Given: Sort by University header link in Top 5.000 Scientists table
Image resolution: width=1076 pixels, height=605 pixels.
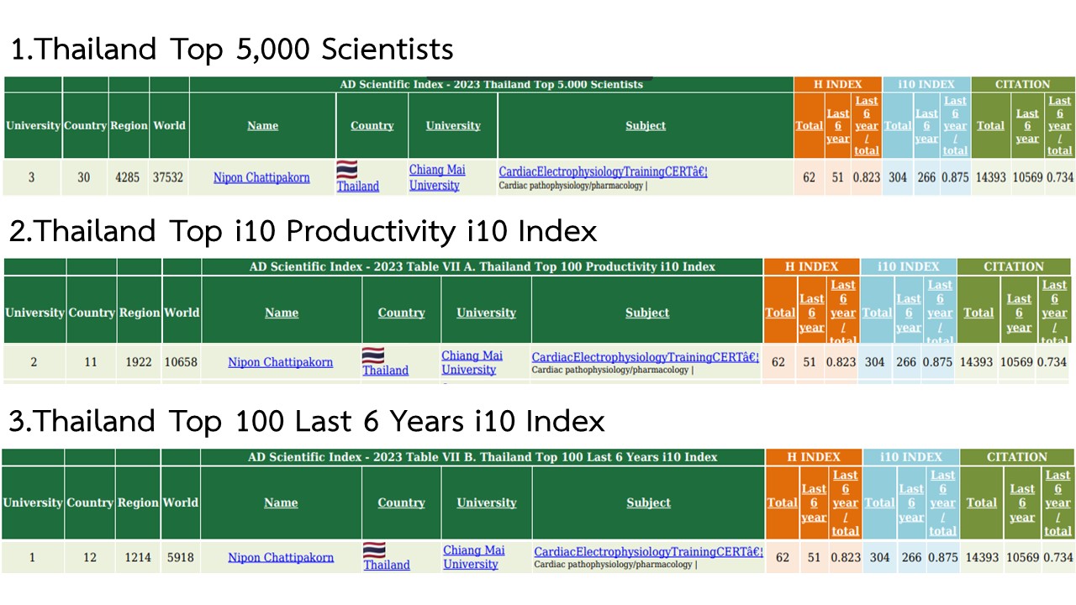Looking at the screenshot, I should click(453, 125).
